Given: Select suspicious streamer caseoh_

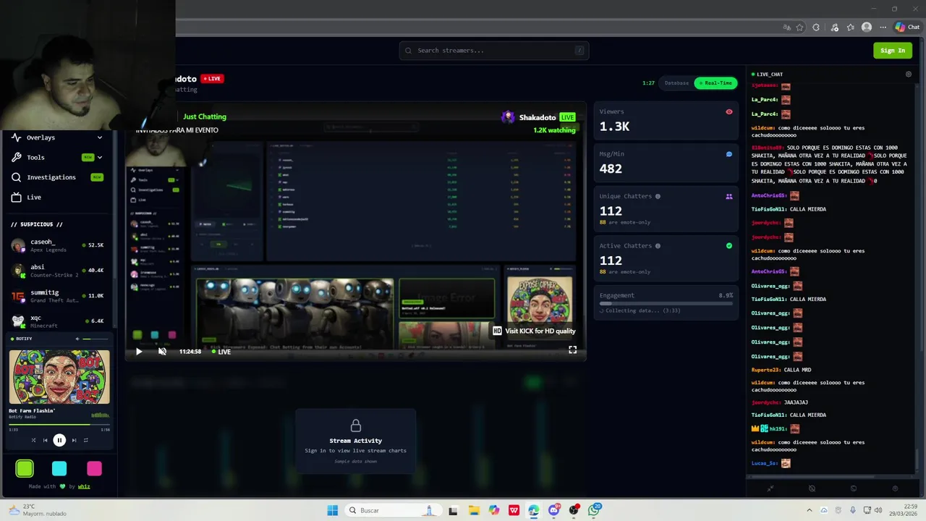Looking at the screenshot, I should (x=58, y=245).
